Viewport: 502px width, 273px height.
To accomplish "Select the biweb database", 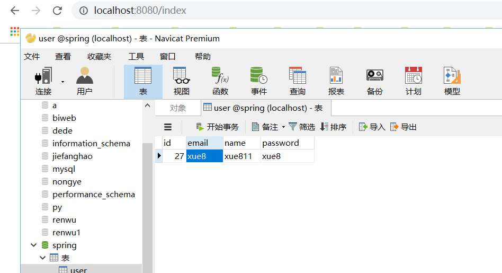I will (64, 118).
